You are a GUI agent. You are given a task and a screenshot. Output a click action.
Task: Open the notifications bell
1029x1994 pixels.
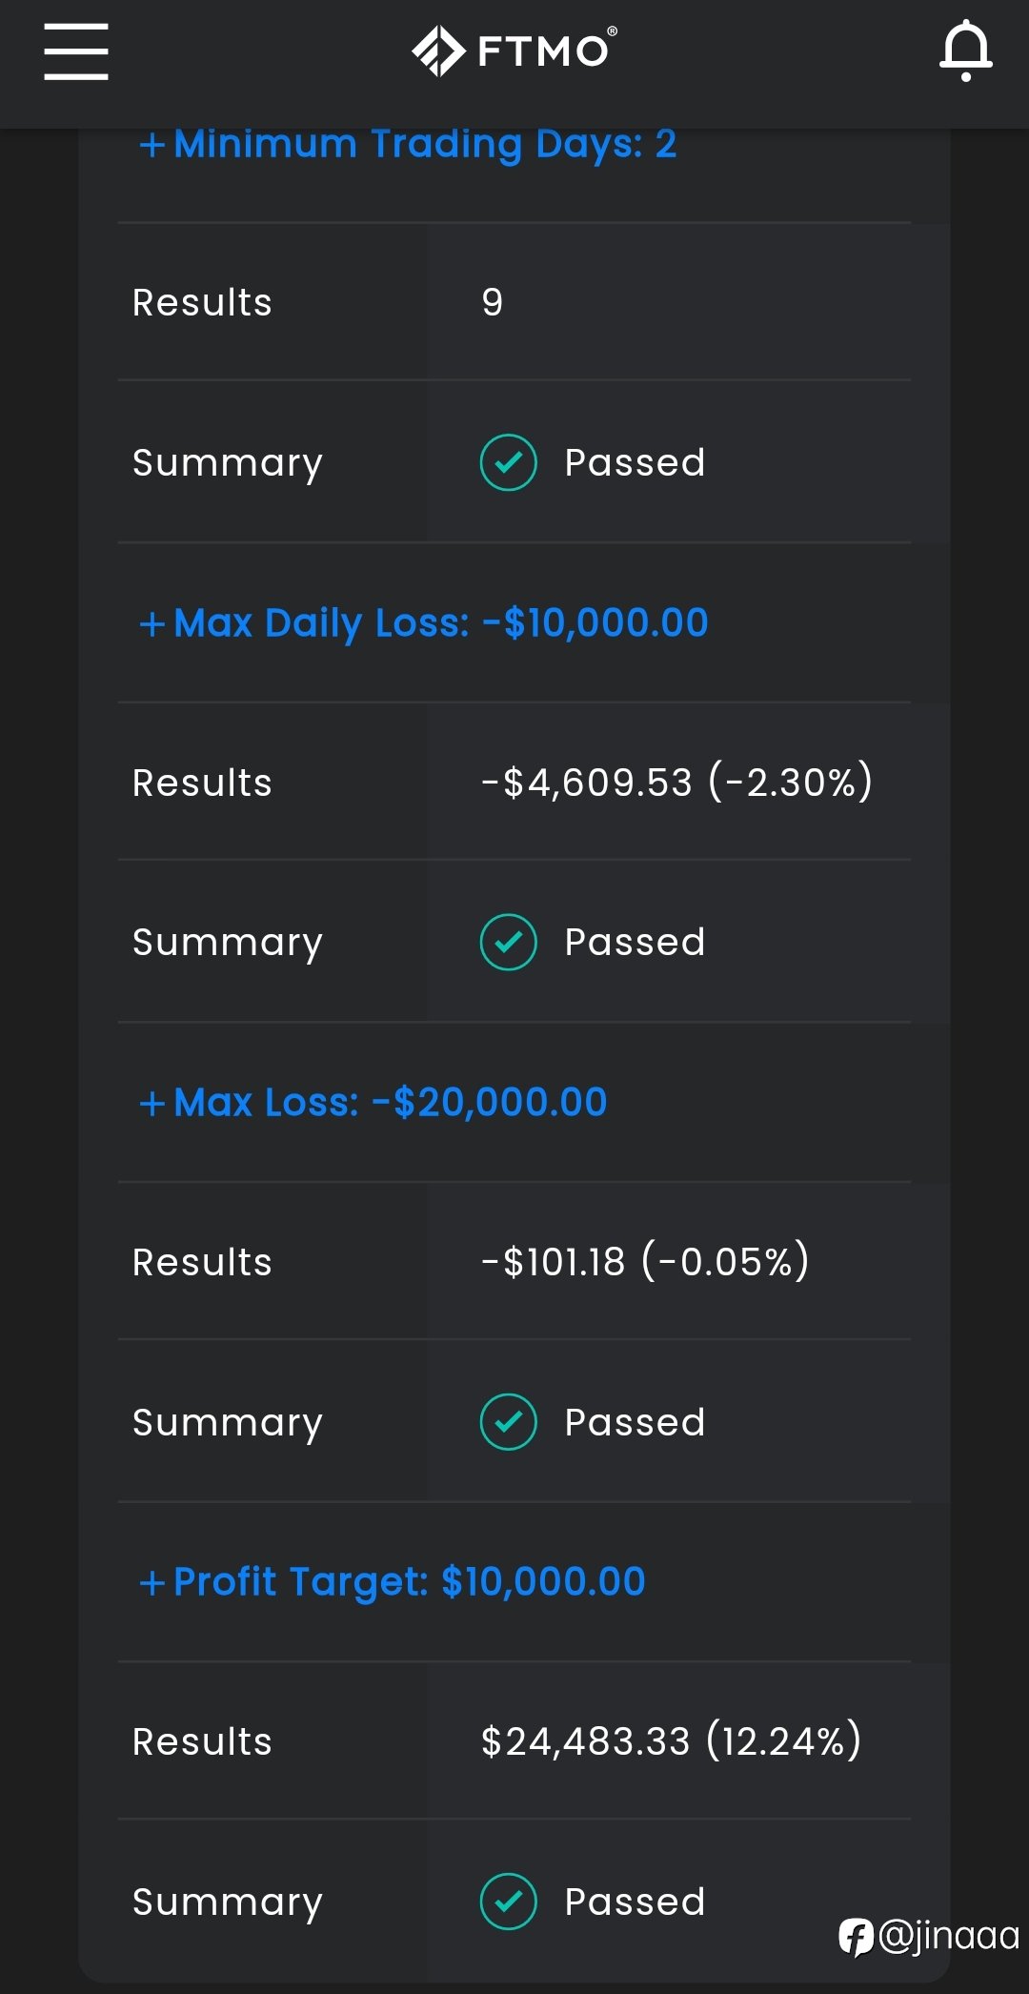click(966, 51)
